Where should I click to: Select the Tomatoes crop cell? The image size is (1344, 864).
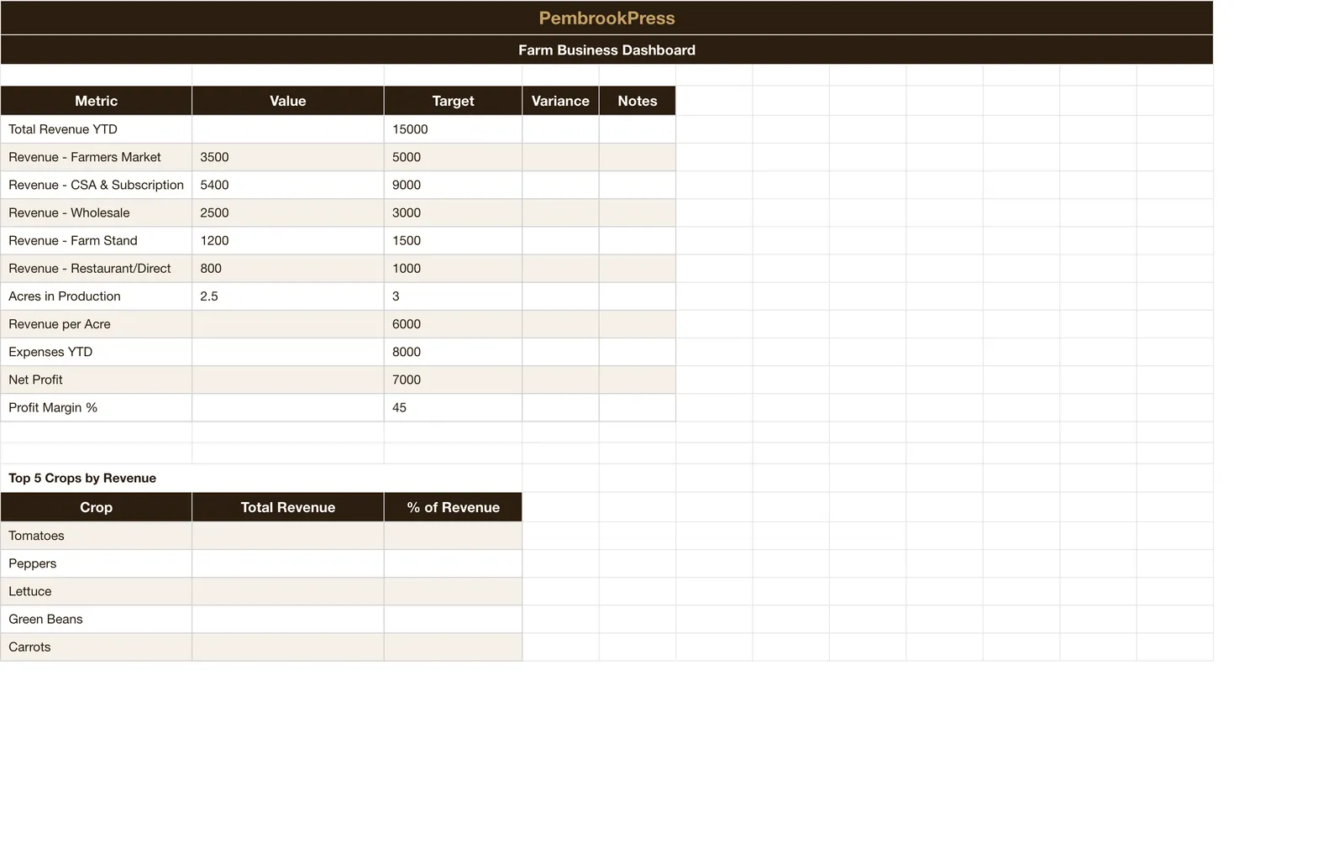[96, 536]
